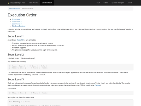
Task: Click the Zoom Level 2 heading
Action: pyautogui.click(x=16, y=55)
